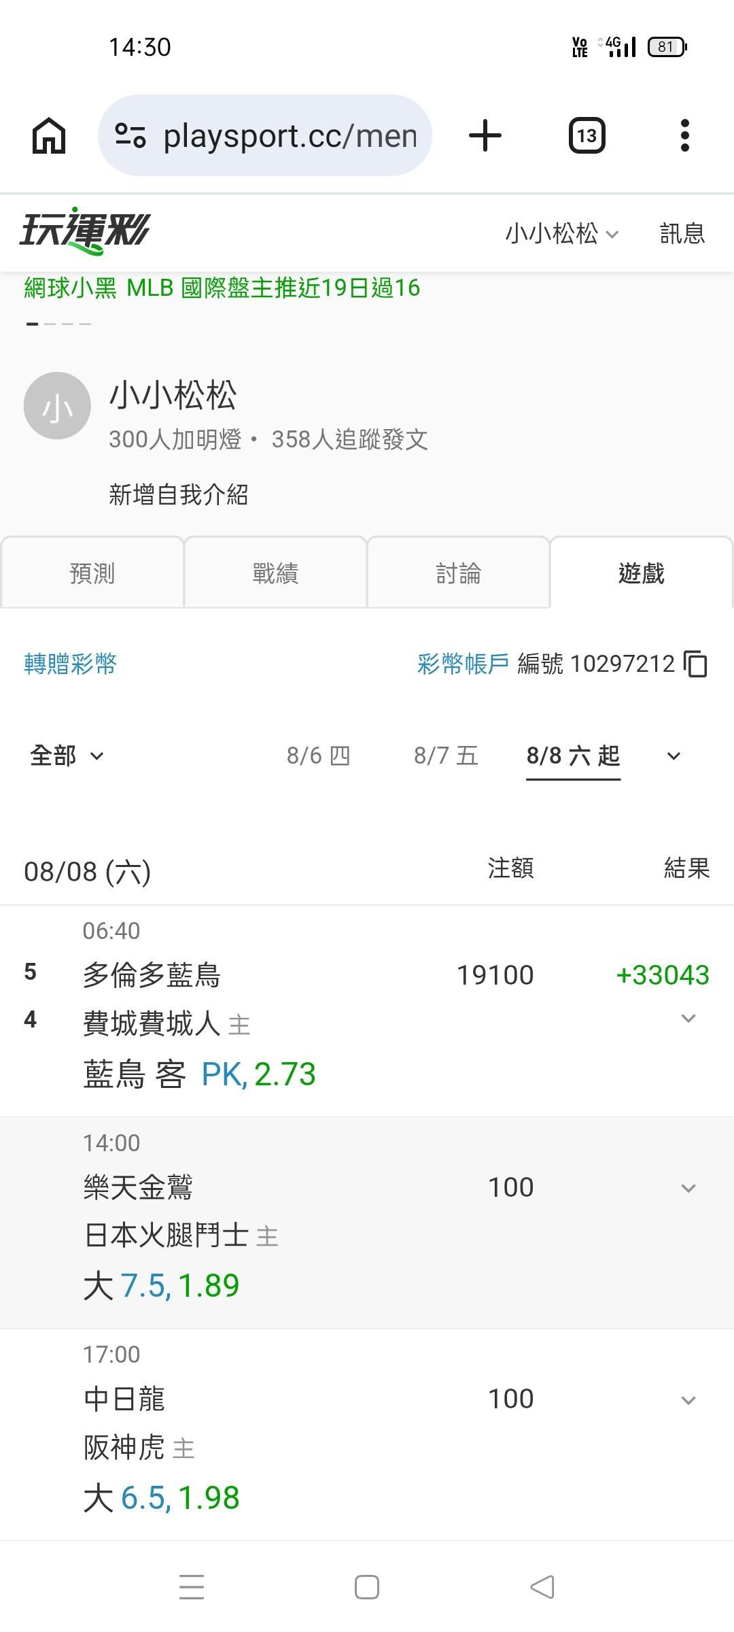Switch to the 預測 tab
The image size is (734, 1632).
coord(92,573)
